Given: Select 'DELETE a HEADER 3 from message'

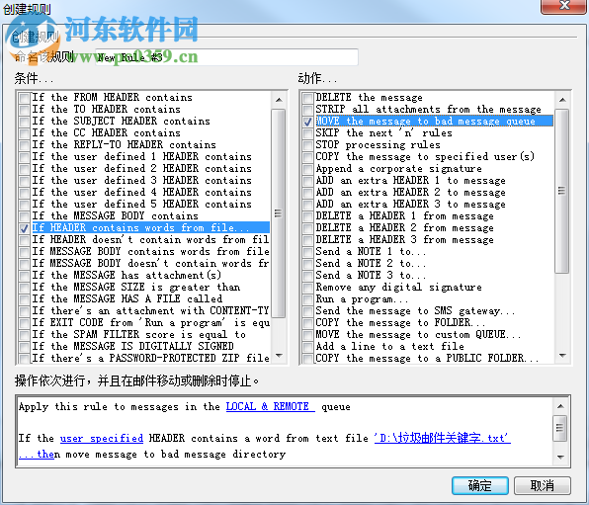Looking at the screenshot, I should tap(404, 240).
